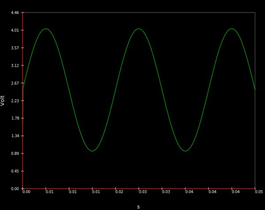Click the "s" time axis title
The height and width of the screenshot is (210, 265).
click(x=138, y=207)
